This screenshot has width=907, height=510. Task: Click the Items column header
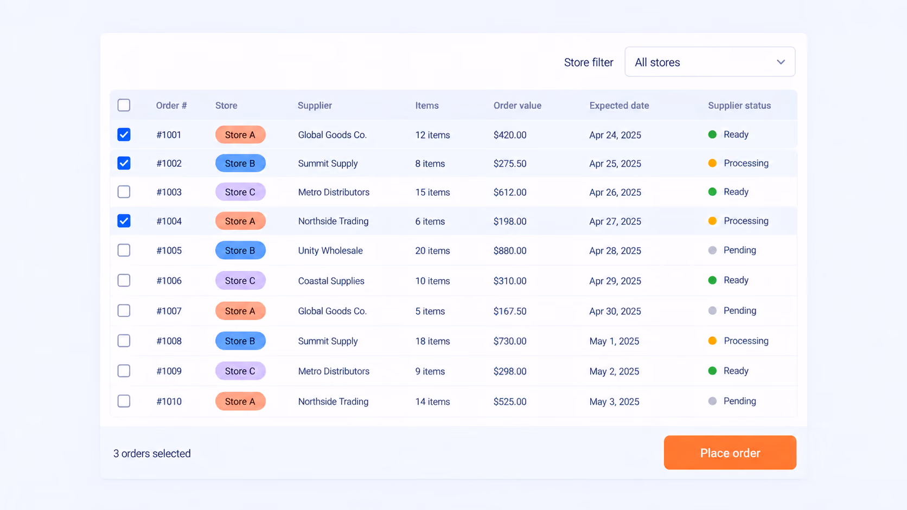click(x=427, y=106)
